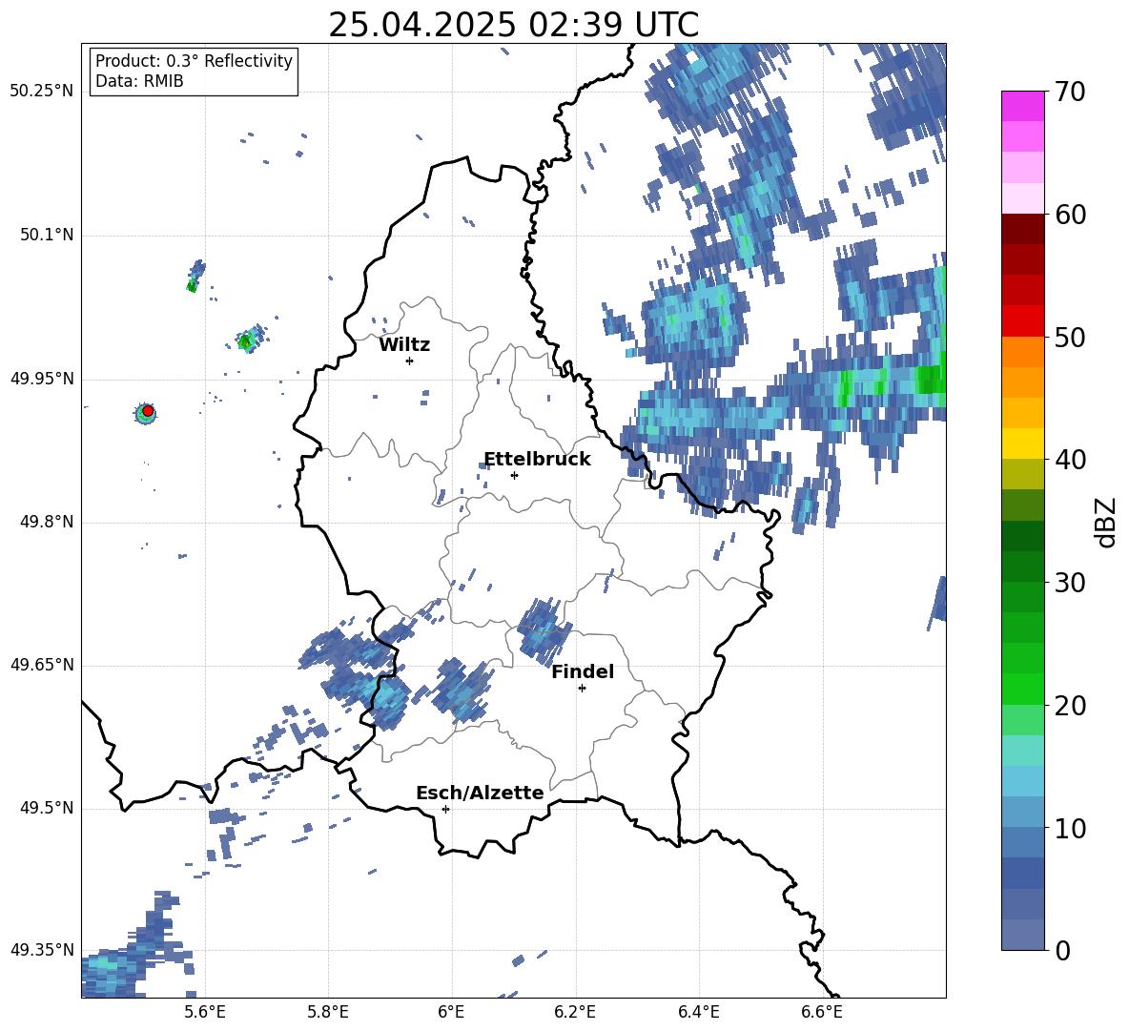Click the dBZ colorbar axis label
The width and height of the screenshot is (1129, 1031).
tap(1105, 522)
